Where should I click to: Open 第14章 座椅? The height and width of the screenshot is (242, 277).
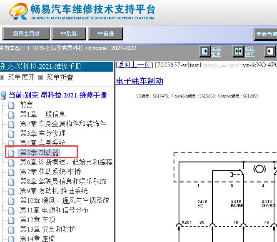coord(37,239)
